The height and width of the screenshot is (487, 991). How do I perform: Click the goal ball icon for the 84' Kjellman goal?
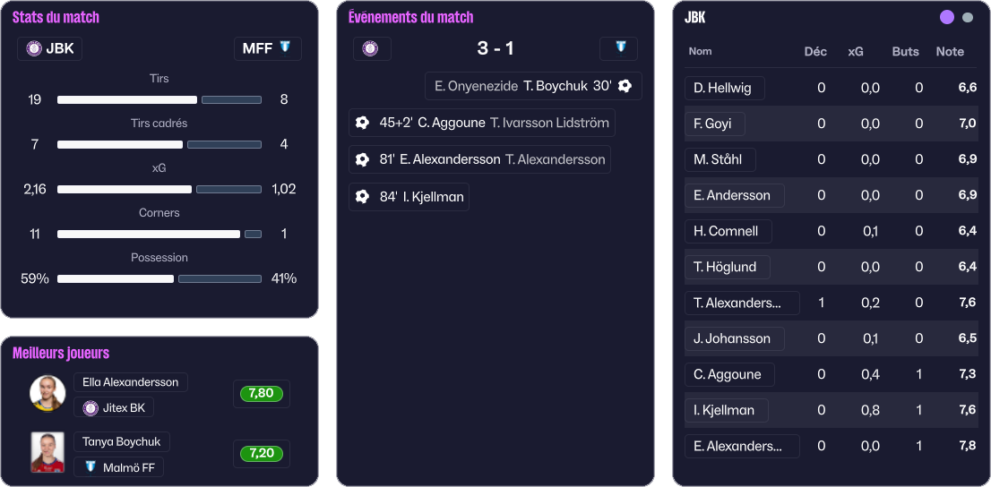pyautogui.click(x=362, y=196)
